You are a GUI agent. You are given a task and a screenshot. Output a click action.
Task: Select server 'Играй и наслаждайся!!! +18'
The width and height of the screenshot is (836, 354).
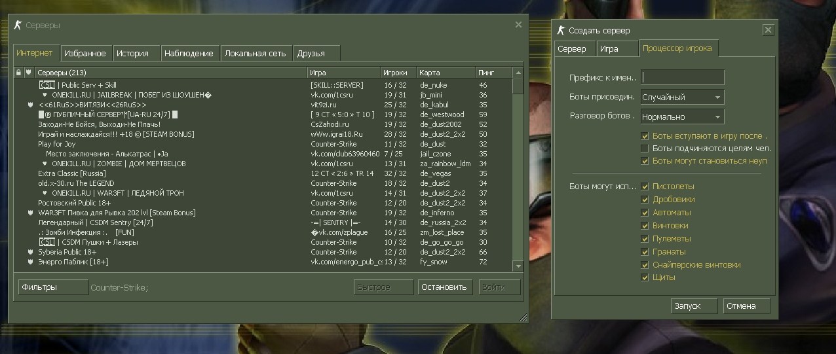click(263, 134)
